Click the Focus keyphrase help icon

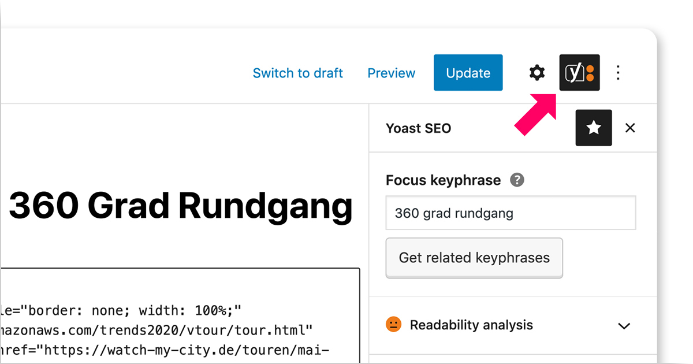517,180
